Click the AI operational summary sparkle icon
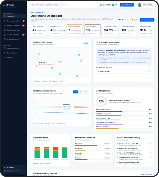The height and width of the screenshot is (177, 159). [97, 42]
